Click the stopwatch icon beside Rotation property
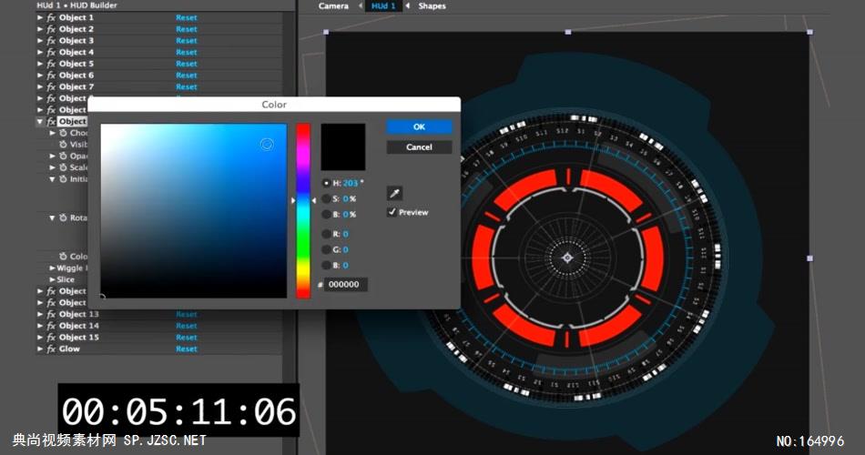Image resolution: width=865 pixels, height=455 pixels. click(x=63, y=217)
